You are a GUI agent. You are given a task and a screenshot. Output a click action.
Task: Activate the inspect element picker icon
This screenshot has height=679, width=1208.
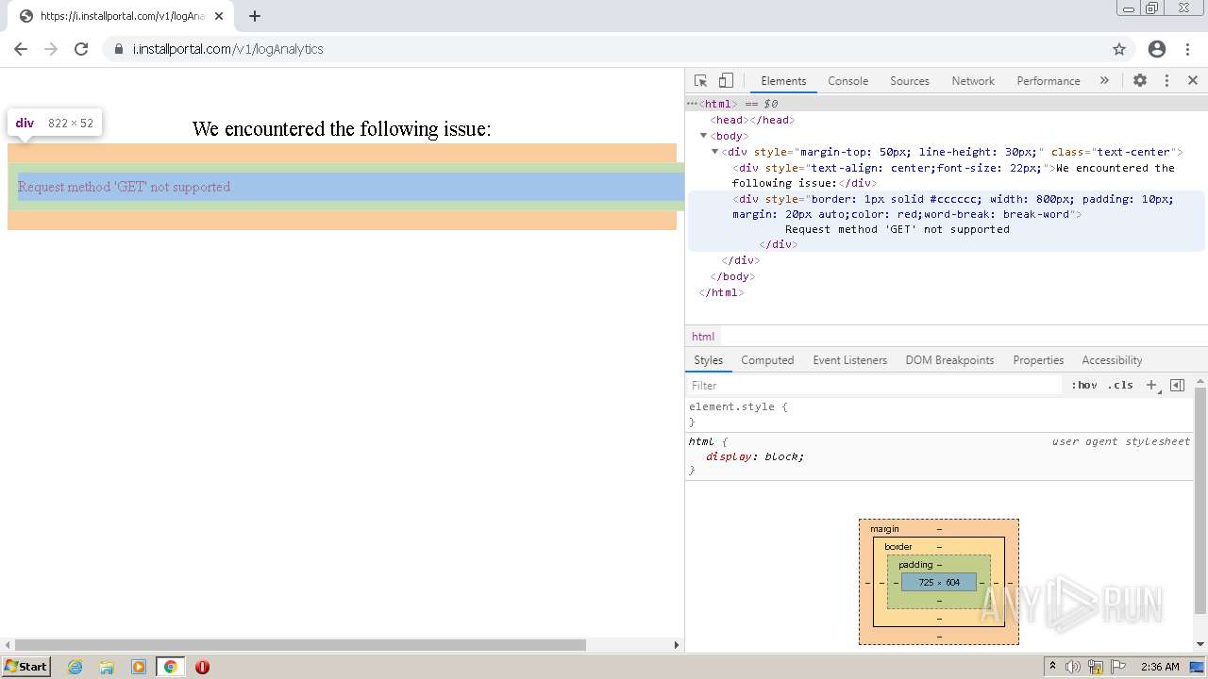(700, 81)
